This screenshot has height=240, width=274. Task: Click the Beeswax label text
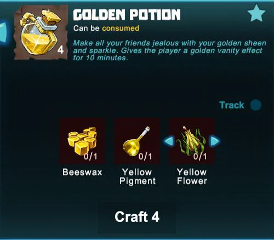[82, 172]
